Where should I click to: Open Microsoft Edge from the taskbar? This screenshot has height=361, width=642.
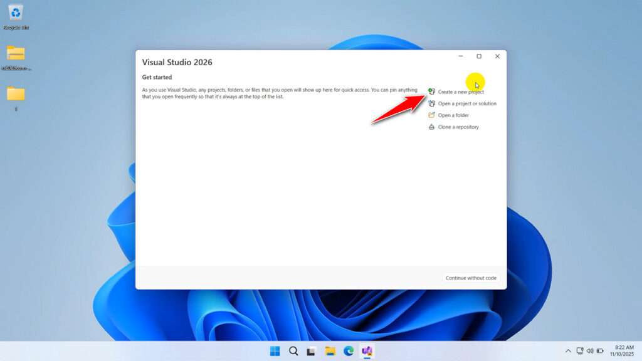click(x=349, y=352)
